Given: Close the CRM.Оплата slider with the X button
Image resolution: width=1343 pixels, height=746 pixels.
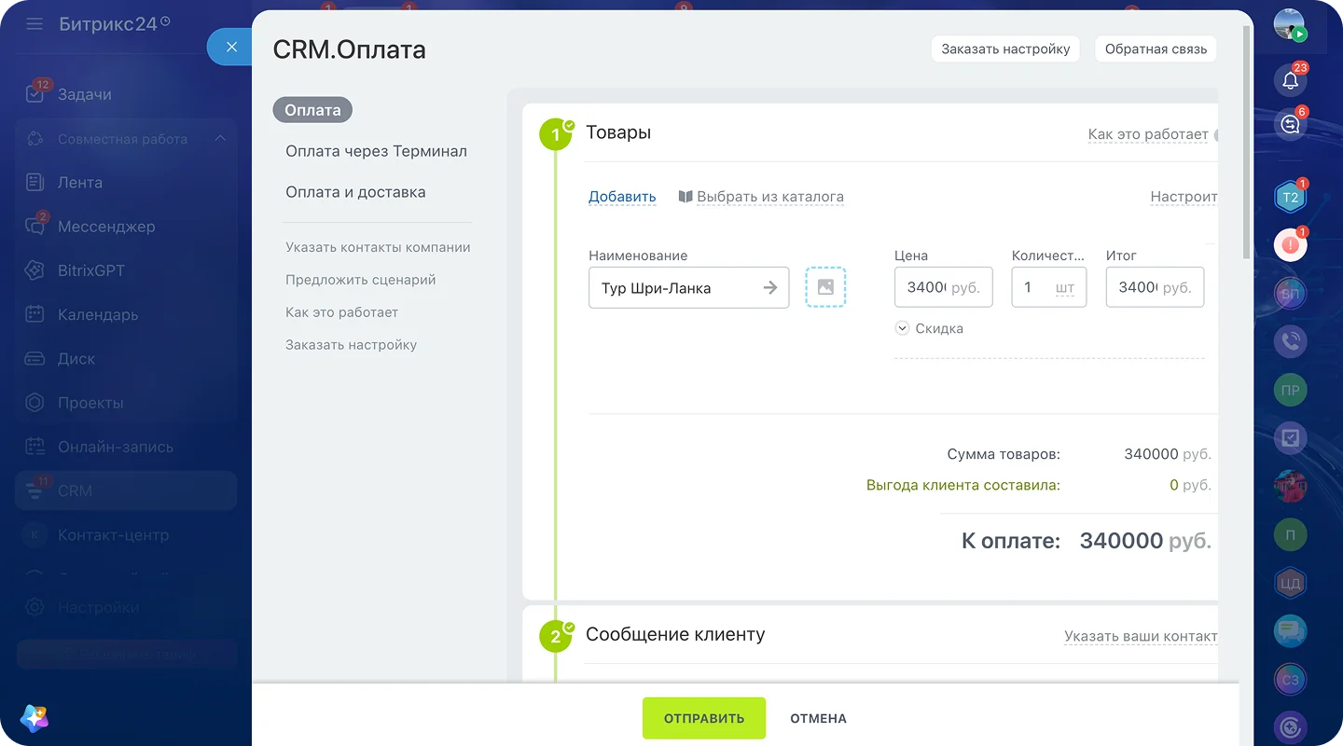Looking at the screenshot, I should pyautogui.click(x=231, y=47).
